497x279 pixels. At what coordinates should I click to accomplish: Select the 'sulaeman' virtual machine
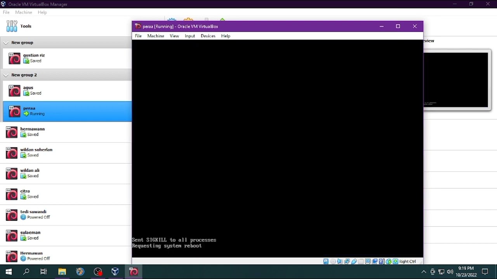pos(66,235)
